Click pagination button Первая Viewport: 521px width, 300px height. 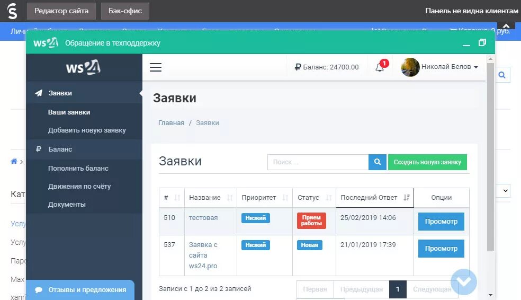(315, 289)
